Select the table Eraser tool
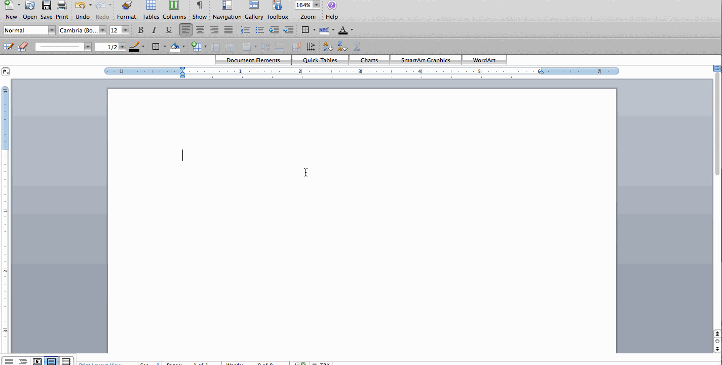Viewport: 722px width, 365px height. pos(22,47)
